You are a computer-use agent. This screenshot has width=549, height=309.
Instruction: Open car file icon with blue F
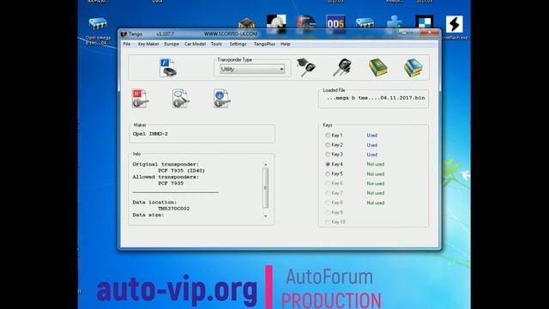[168, 68]
